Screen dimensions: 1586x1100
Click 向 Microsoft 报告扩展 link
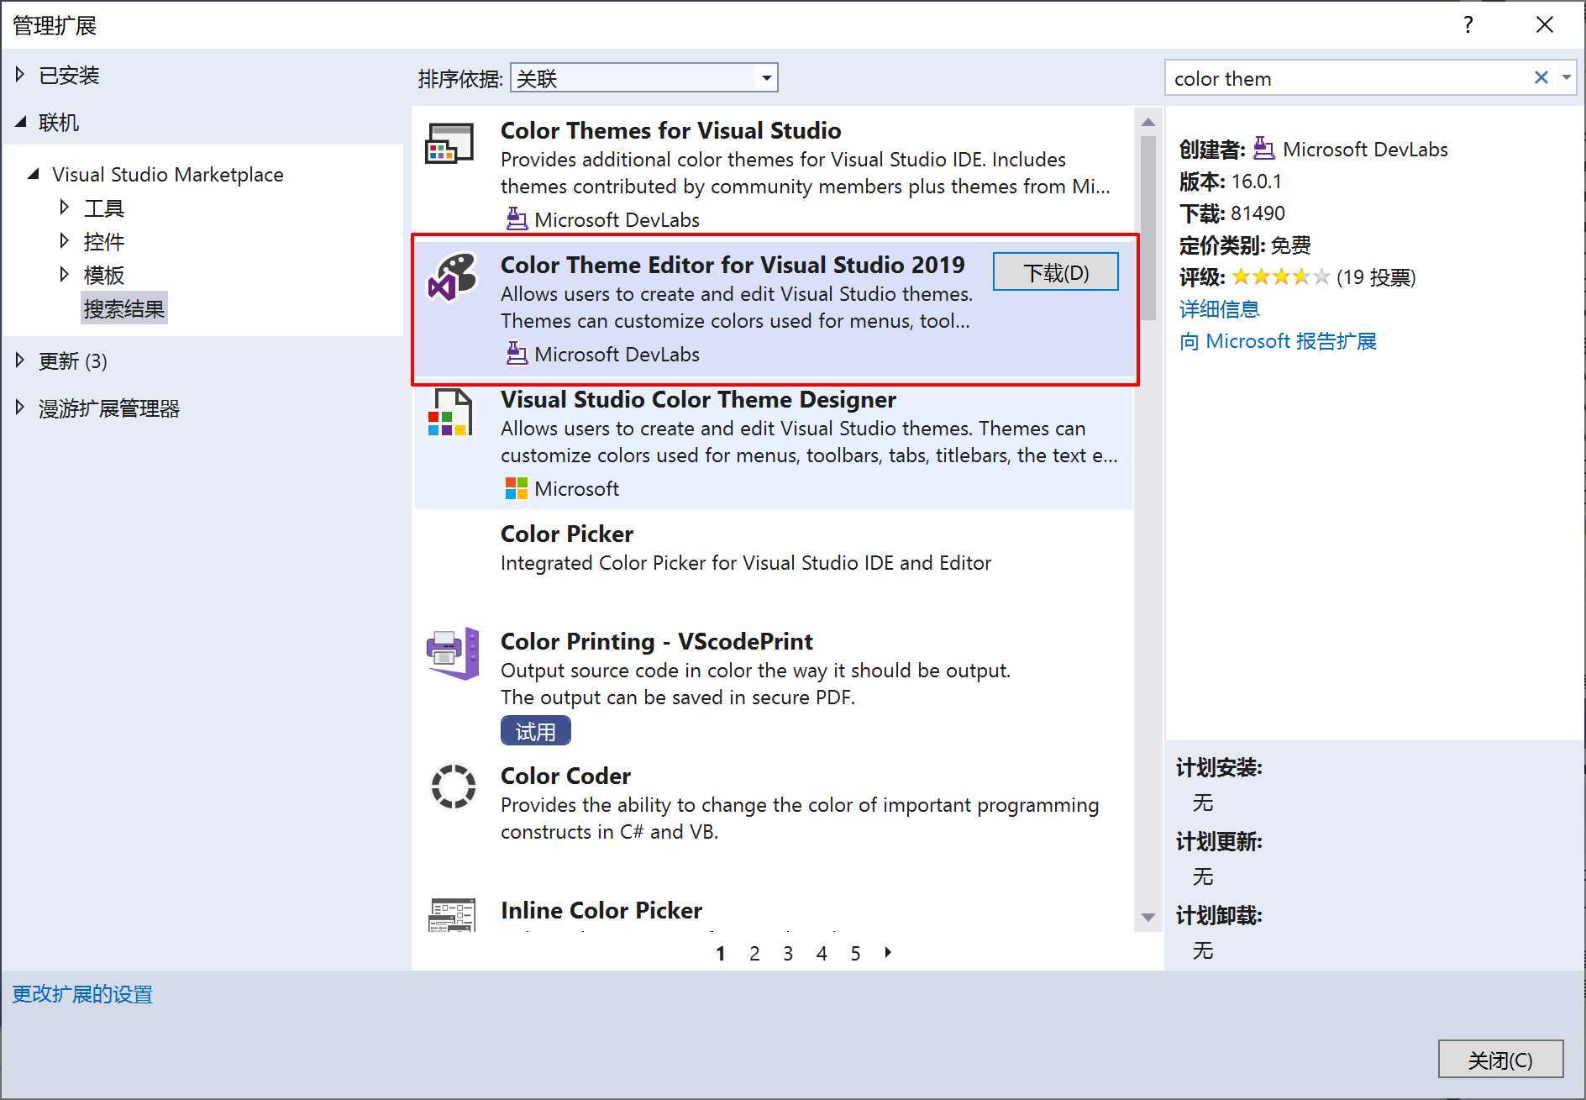point(1278,341)
